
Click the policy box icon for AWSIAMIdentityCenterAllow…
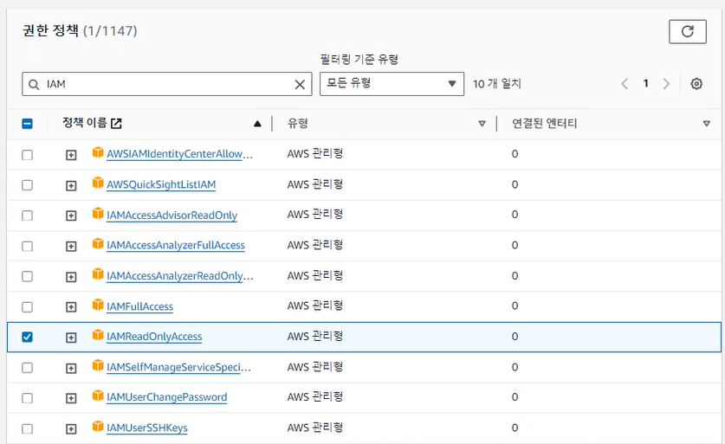98,152
